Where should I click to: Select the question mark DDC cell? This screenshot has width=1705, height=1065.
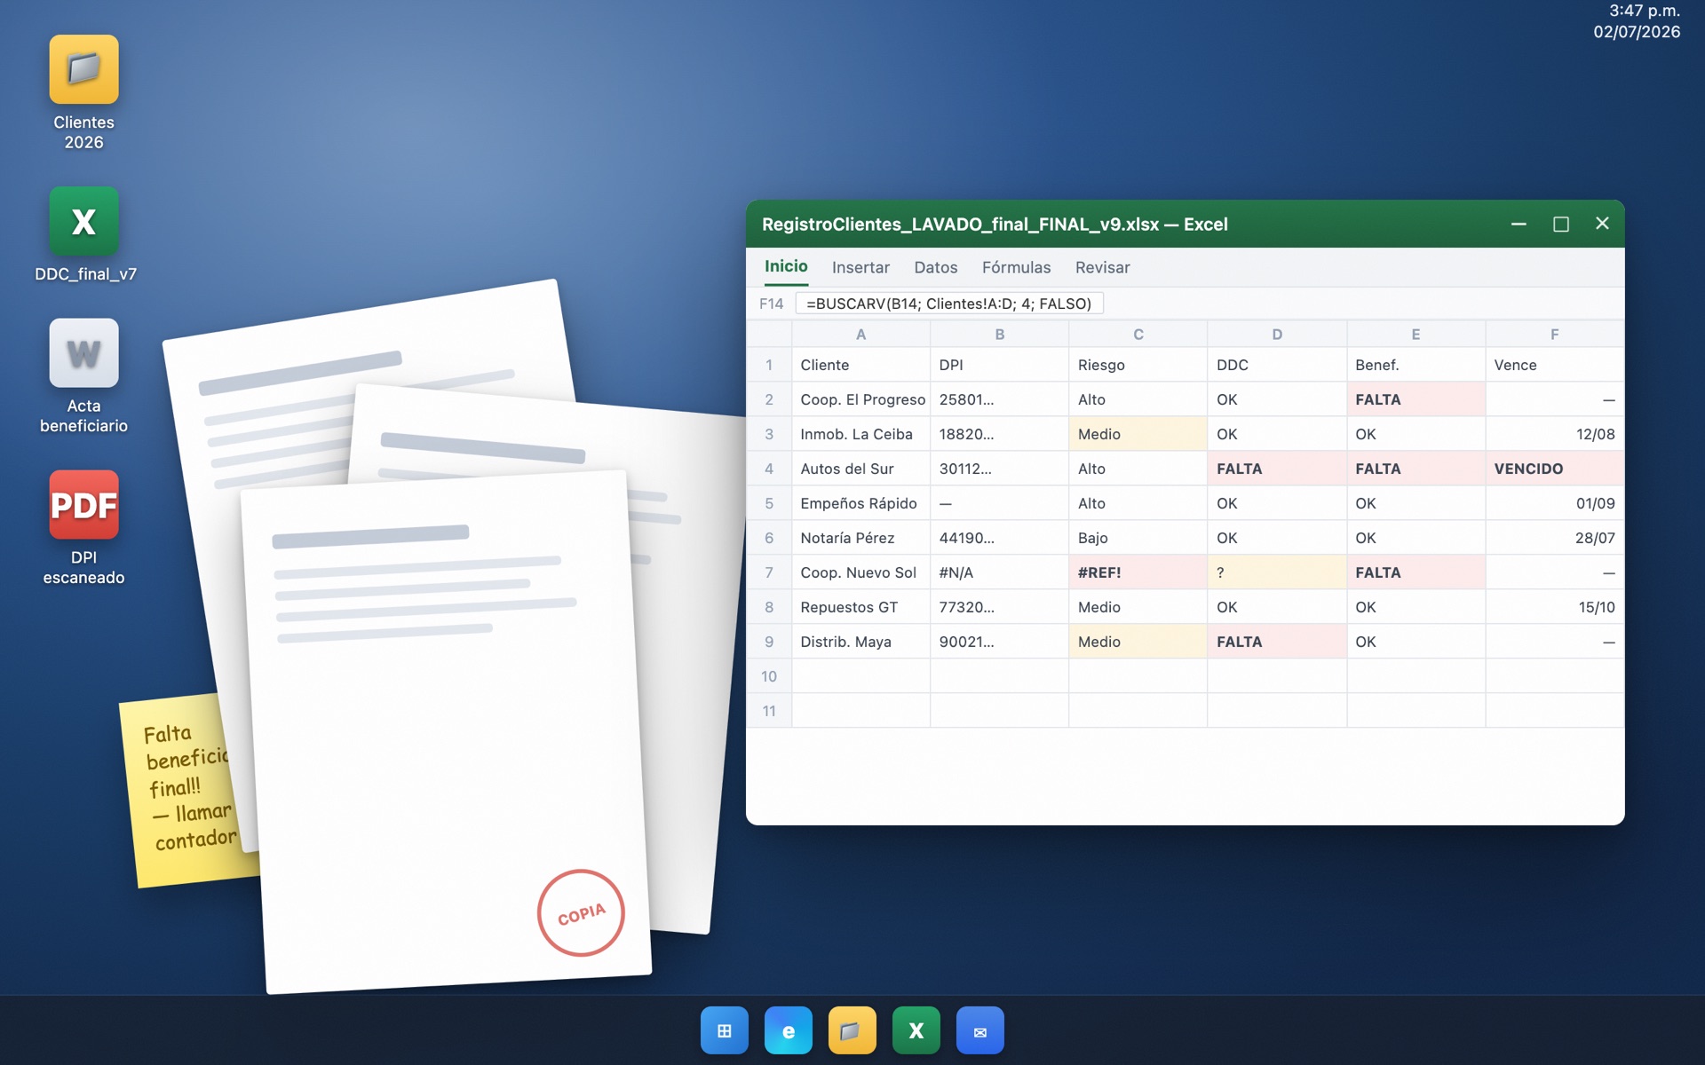click(x=1277, y=572)
